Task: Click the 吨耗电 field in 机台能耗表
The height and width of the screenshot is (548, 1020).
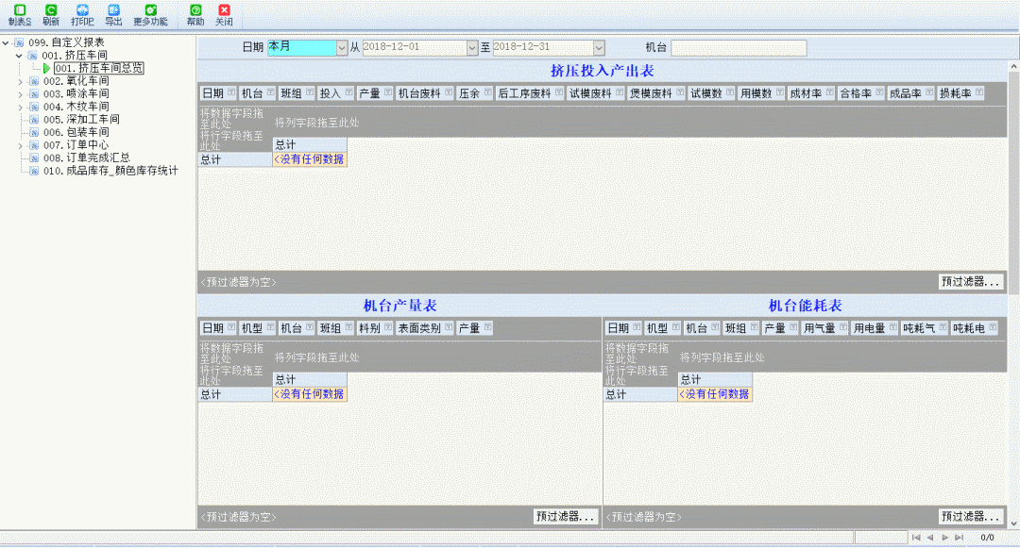Action: click(x=969, y=328)
